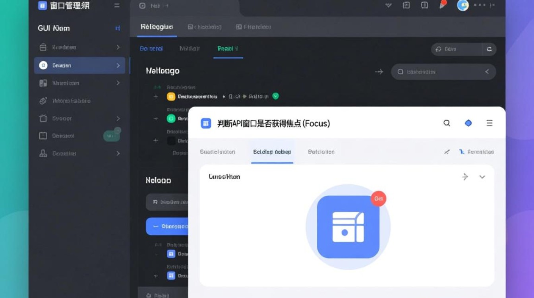Click the green shield badge in first list row

pyautogui.click(x=275, y=96)
